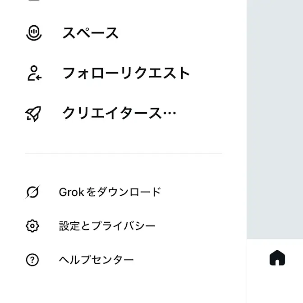Screen dimensions: 303x303
Task: Click the Grokをダウンロード link
Action: pyautogui.click(x=110, y=192)
